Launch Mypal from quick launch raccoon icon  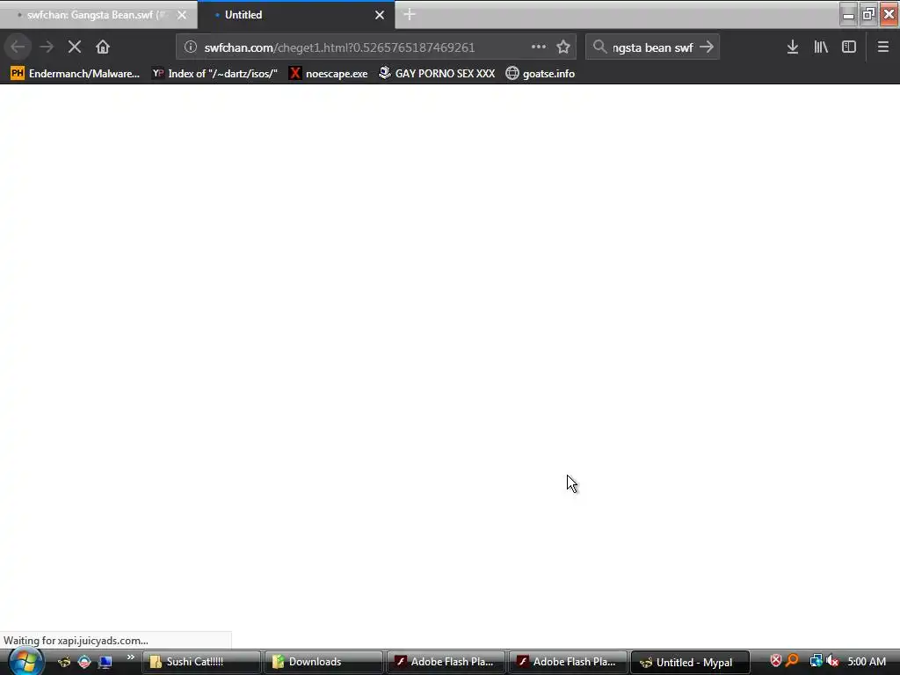pos(64,663)
